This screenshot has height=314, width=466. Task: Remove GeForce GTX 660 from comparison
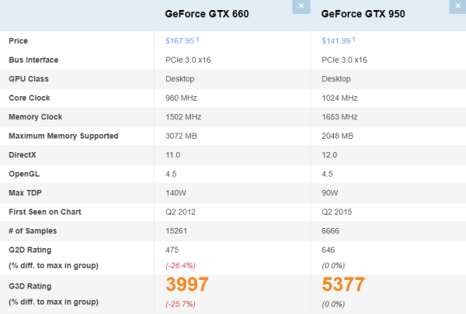pyautogui.click(x=301, y=6)
